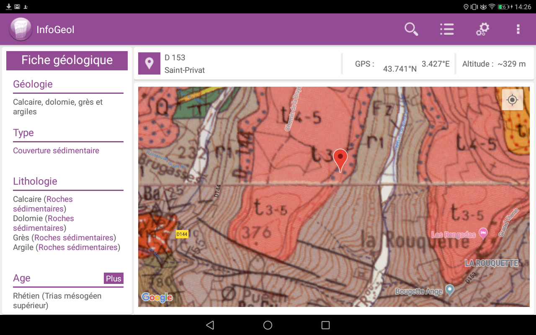Screen dimensions: 536x335
Task: Tap the InfoGeol app logo
Action: click(x=21, y=29)
